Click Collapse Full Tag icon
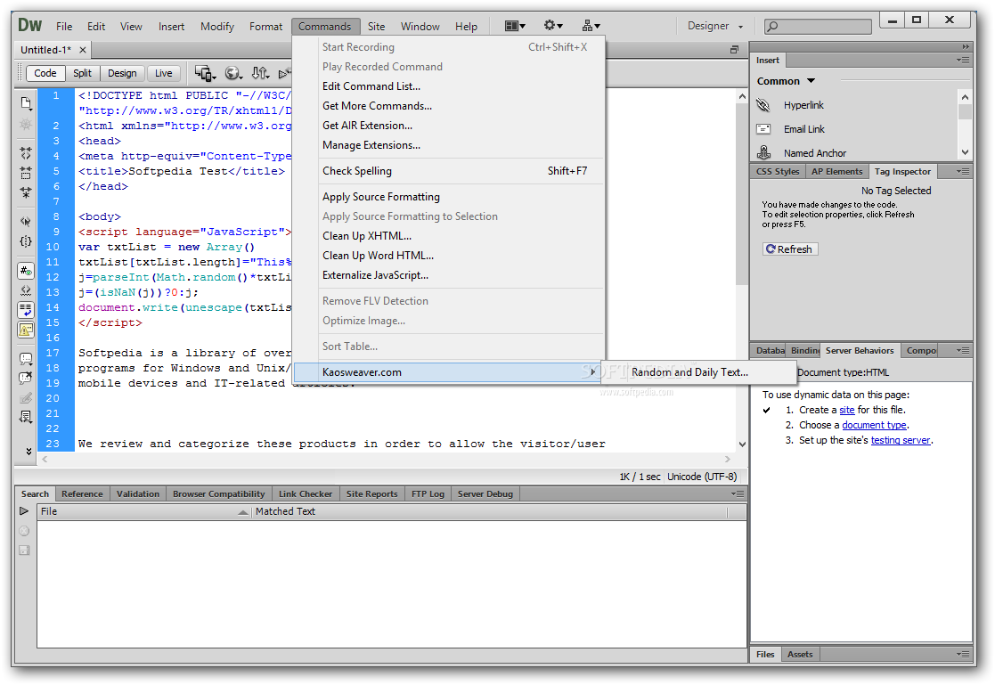The height and width of the screenshot is (685, 995). point(25,153)
